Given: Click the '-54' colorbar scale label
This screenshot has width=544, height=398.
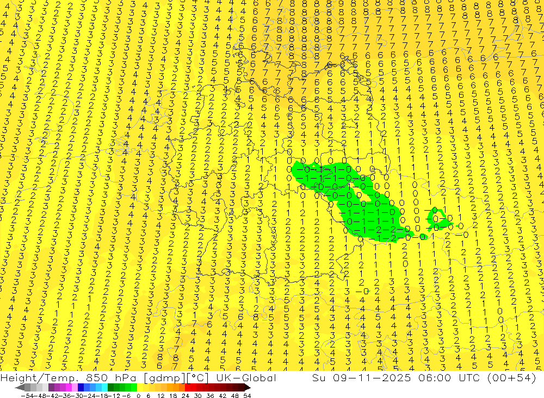Looking at the screenshot, I should 27,396.
